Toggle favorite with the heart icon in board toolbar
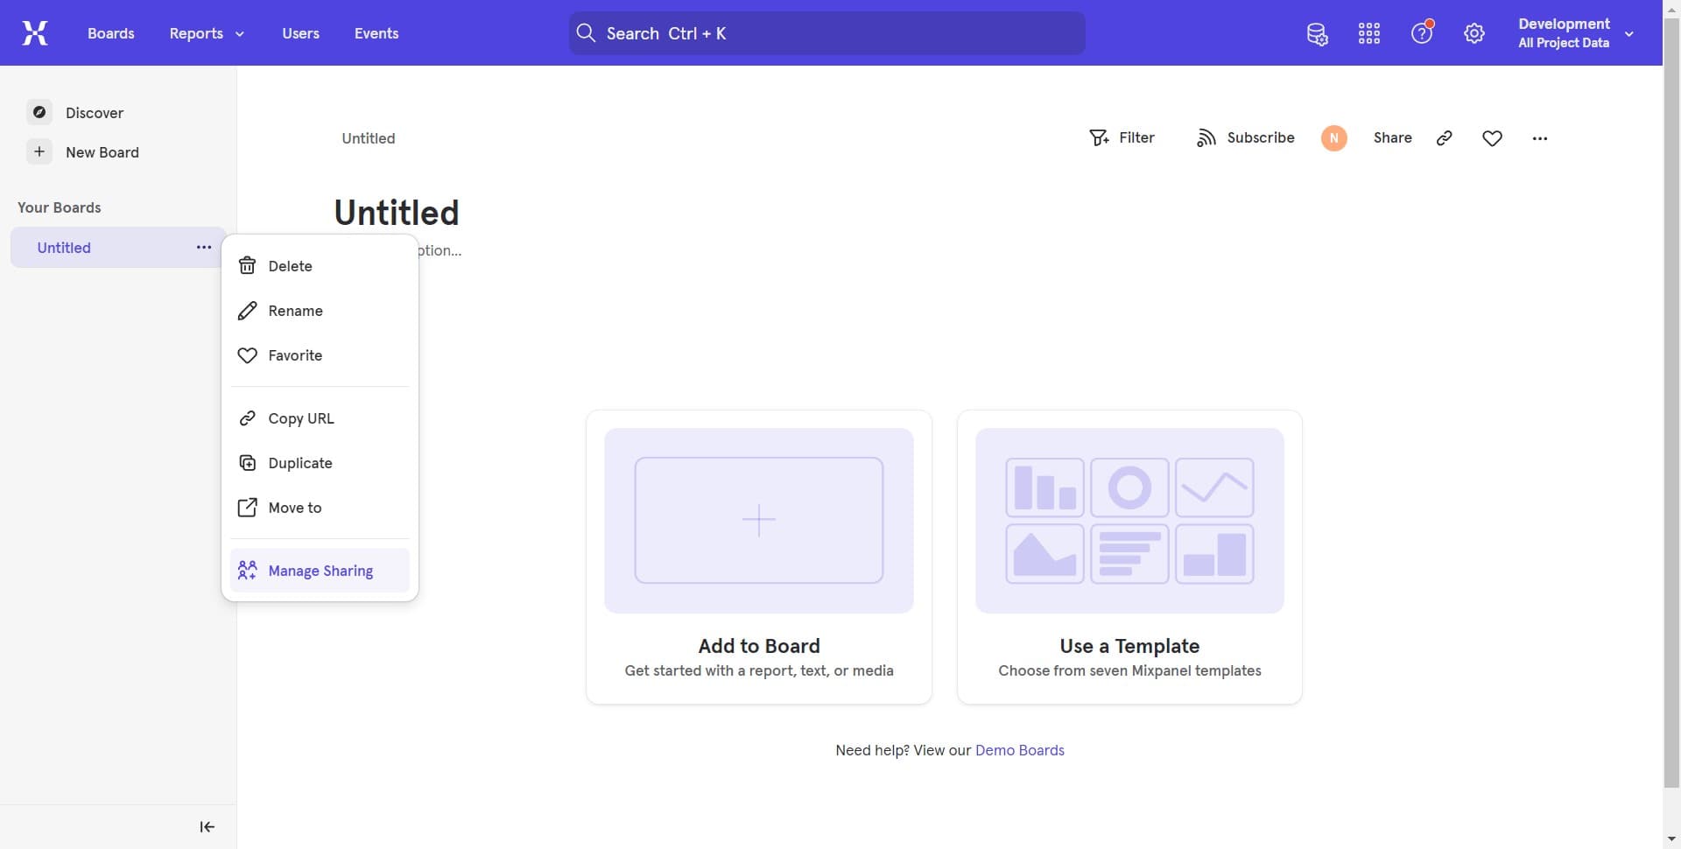The height and width of the screenshot is (849, 1681). [1493, 138]
